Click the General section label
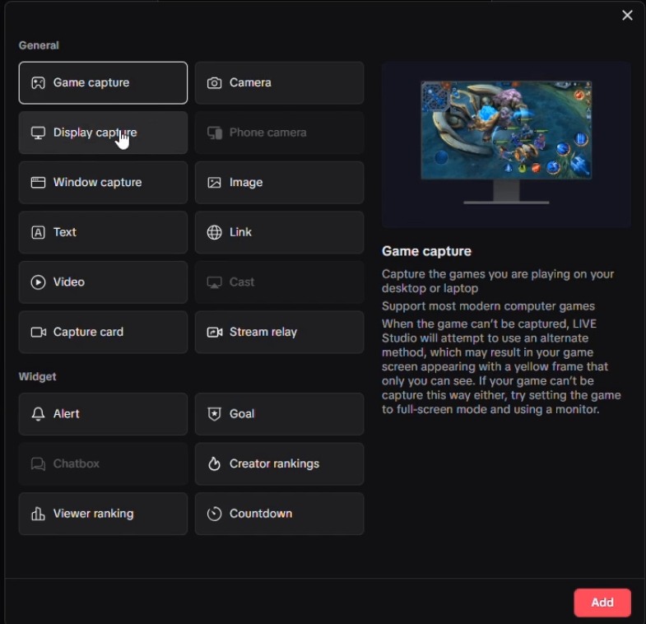 pyautogui.click(x=39, y=45)
